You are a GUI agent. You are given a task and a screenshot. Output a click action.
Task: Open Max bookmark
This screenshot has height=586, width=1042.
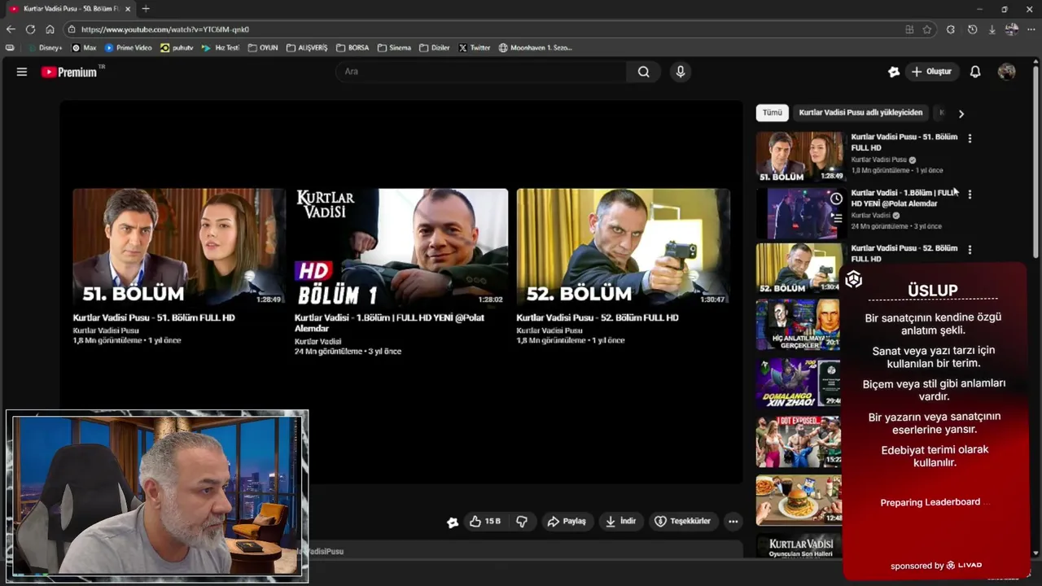click(x=84, y=48)
